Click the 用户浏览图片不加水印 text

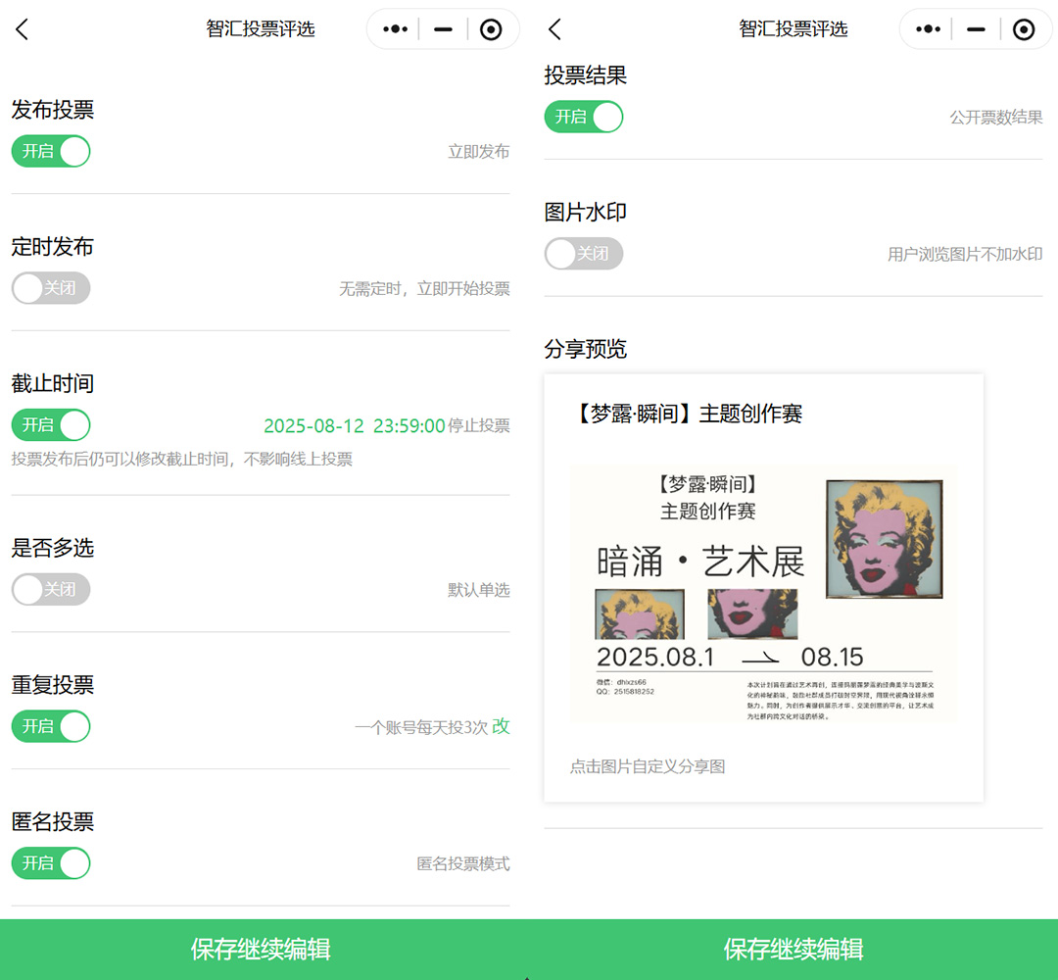click(x=966, y=255)
